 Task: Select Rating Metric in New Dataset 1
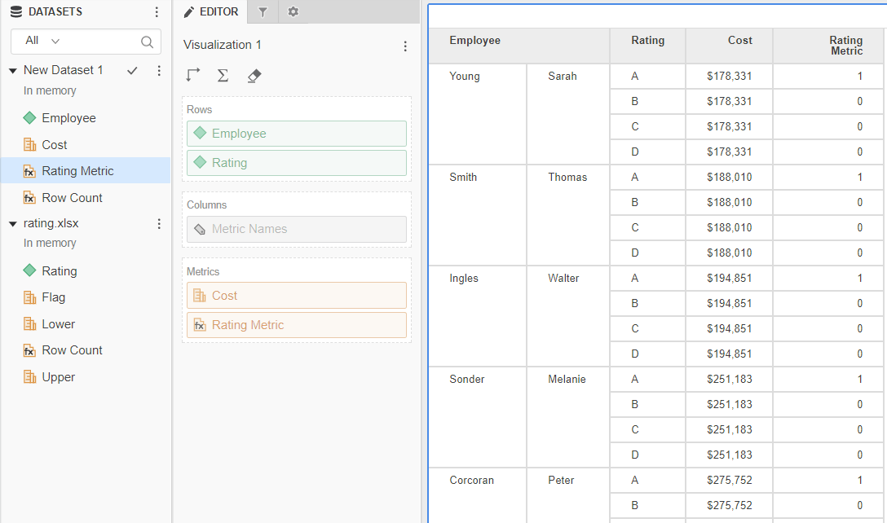click(77, 171)
